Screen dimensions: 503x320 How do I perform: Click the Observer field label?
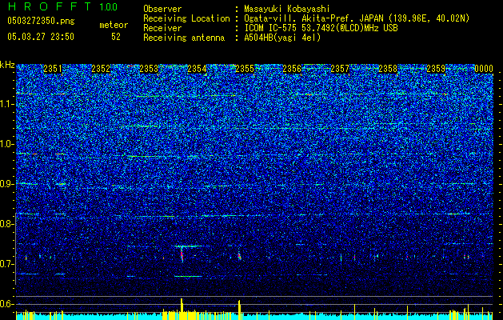click(162, 9)
